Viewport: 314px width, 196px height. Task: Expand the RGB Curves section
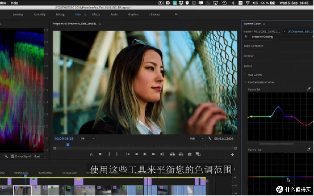(245, 75)
